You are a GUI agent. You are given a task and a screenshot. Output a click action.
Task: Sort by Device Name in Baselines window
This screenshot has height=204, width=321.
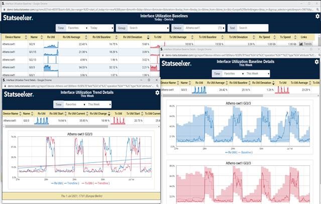[x=26, y=37]
